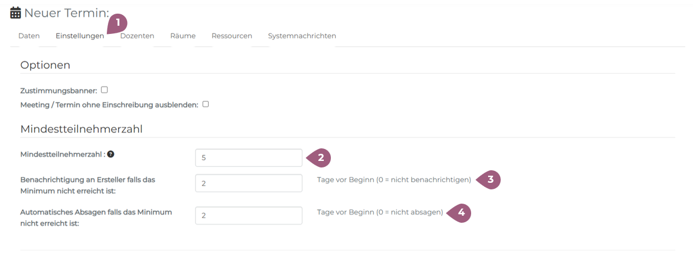Click the '0 = nicht absagen' hint text
The height and width of the screenshot is (260, 693).
point(380,212)
